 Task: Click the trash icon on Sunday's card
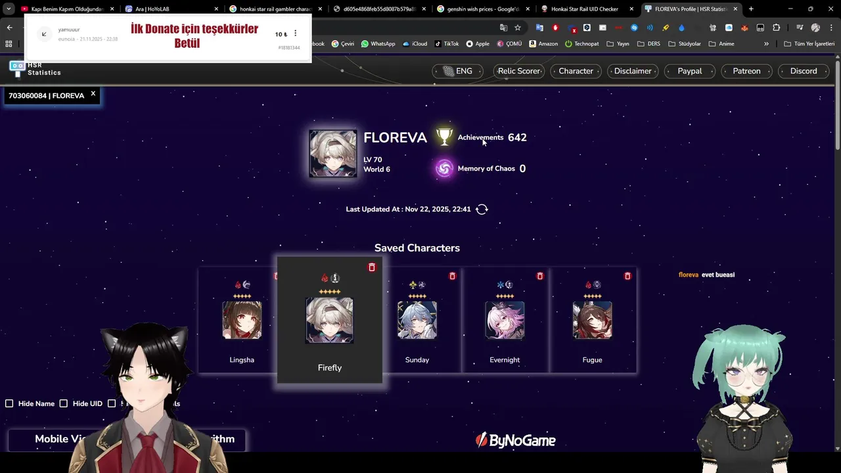coord(452,276)
